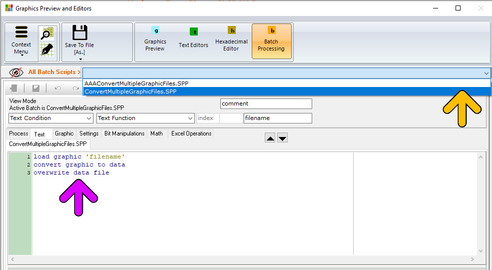The width and height of the screenshot is (492, 270).
Task: Choose AAAConvertMultipleGraphicFiles.SPP from the list
Action: click(287, 83)
